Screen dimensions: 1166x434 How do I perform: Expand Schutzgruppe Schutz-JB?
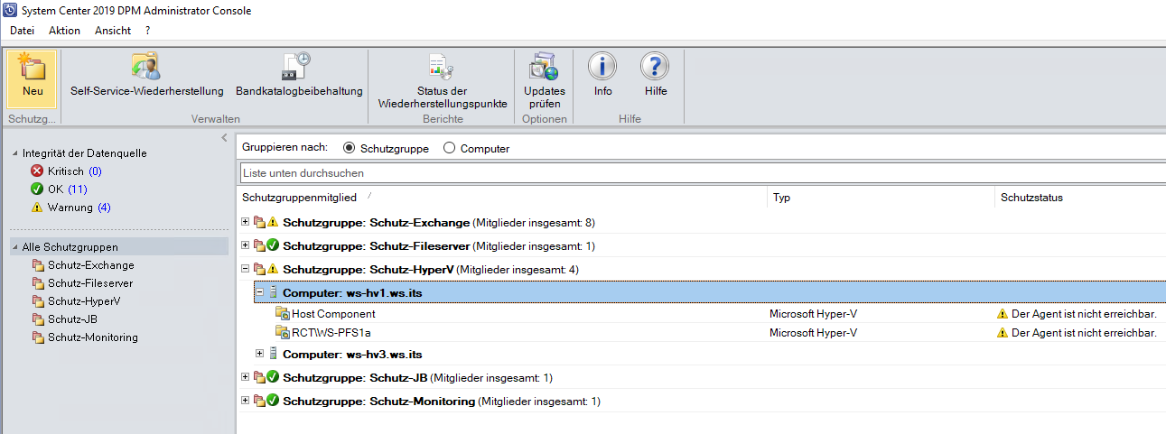point(246,377)
